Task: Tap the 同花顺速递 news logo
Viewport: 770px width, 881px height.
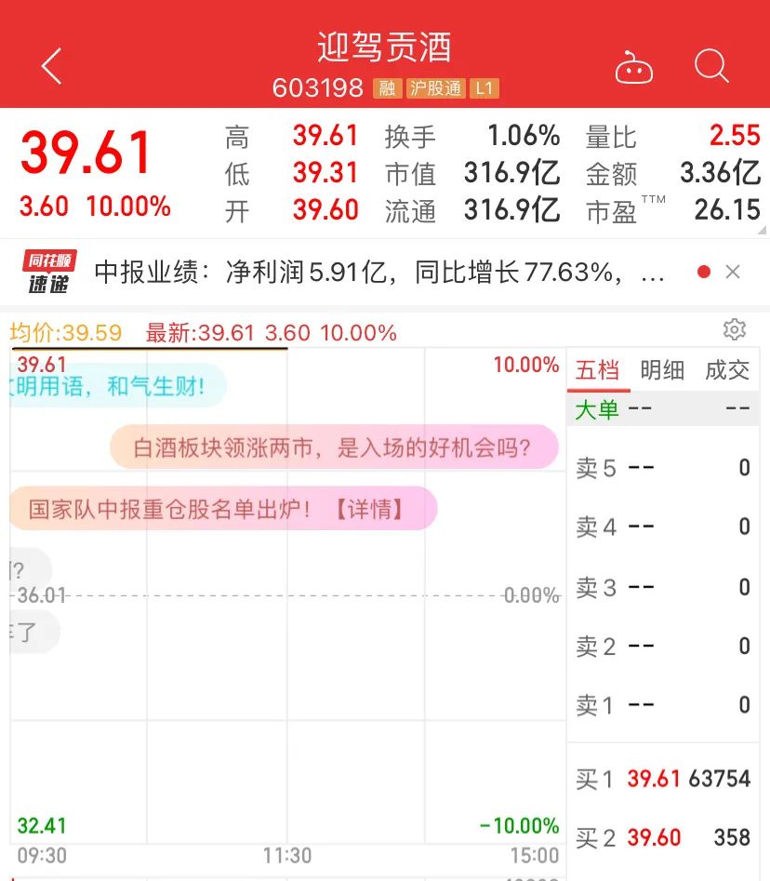Action: point(48,272)
